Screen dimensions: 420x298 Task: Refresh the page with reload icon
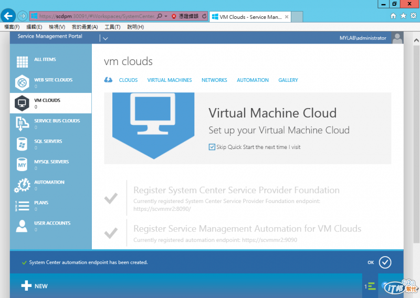pyautogui.click(x=204, y=16)
